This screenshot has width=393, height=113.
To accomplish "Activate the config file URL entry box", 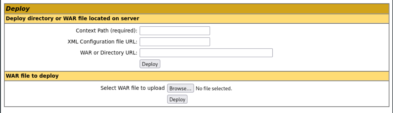I will click(x=175, y=42).
